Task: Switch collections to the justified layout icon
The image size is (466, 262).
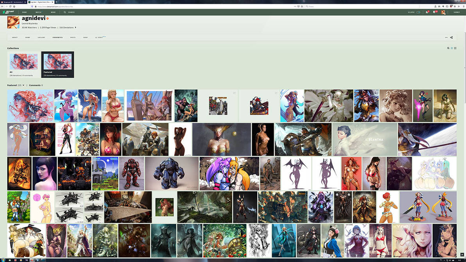Action: pos(452,48)
